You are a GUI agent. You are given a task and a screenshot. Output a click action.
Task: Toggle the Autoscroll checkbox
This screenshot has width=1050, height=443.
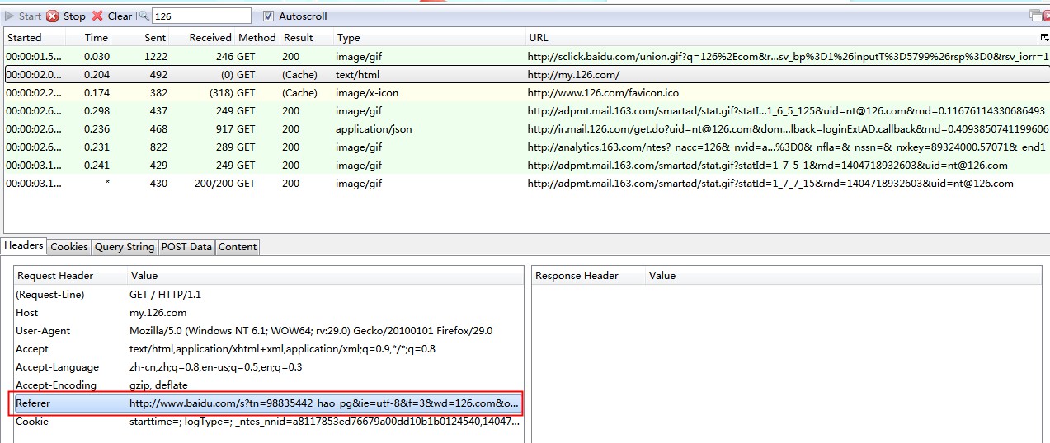click(268, 16)
